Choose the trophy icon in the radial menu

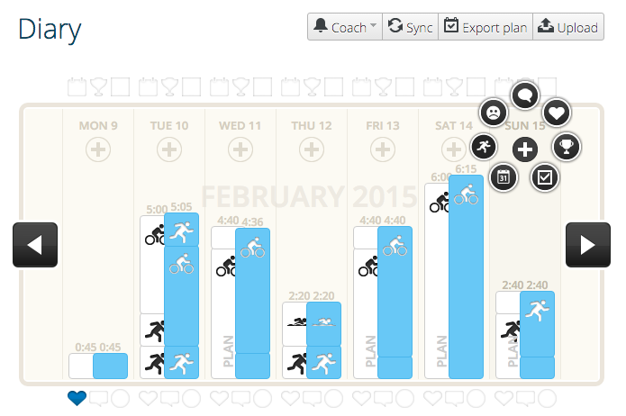tap(567, 147)
